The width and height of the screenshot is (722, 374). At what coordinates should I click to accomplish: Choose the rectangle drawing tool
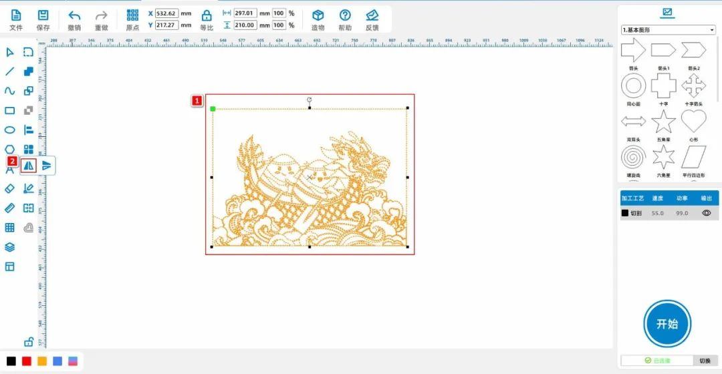pyautogui.click(x=10, y=111)
